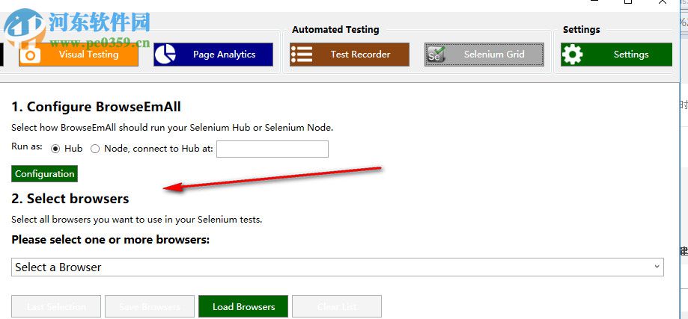Click the 'Automated Testing' group label
The height and width of the screenshot is (319, 688).
tap(335, 30)
